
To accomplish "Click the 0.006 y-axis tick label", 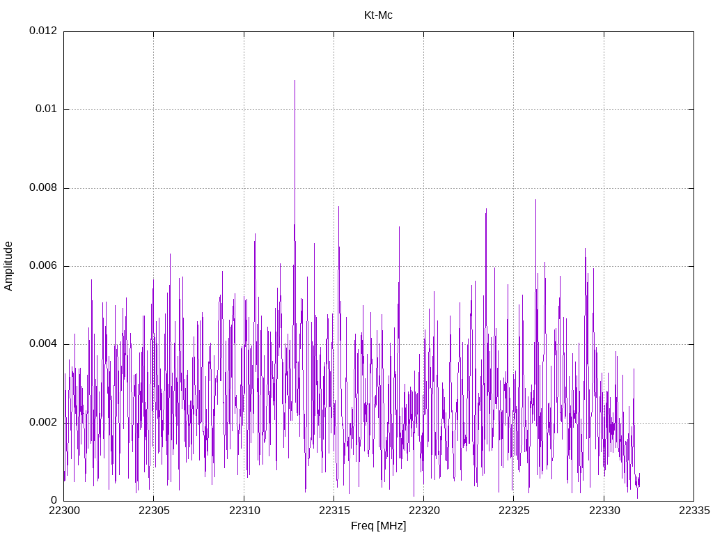I will [43, 265].
